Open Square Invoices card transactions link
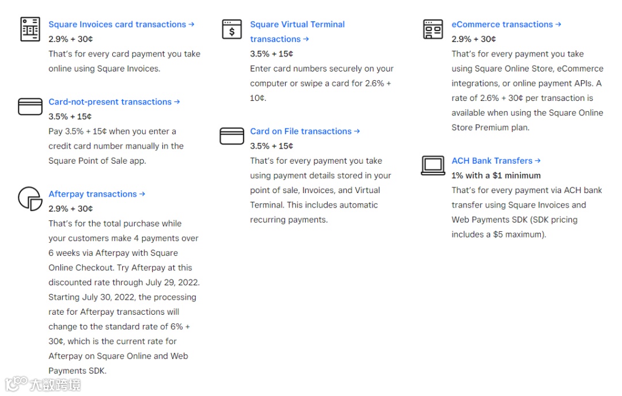This screenshot has width=622, height=396. (x=122, y=24)
